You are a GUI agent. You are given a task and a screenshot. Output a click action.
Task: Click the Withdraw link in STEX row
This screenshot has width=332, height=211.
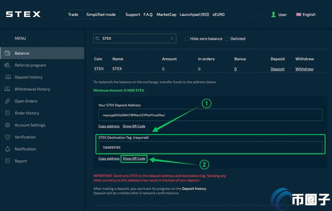click(304, 69)
